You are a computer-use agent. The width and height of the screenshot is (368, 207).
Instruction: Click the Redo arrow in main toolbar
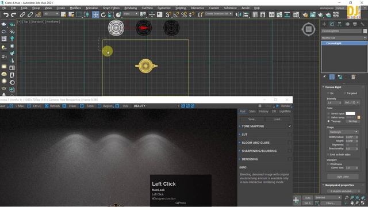point(13,15)
